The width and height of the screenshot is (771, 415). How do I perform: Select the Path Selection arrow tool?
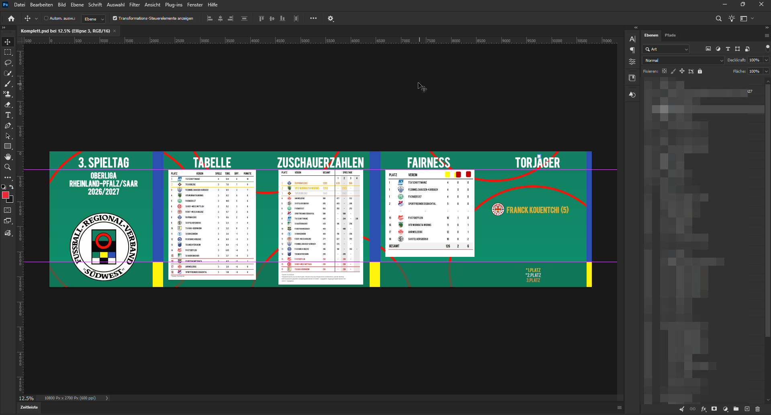click(x=8, y=136)
